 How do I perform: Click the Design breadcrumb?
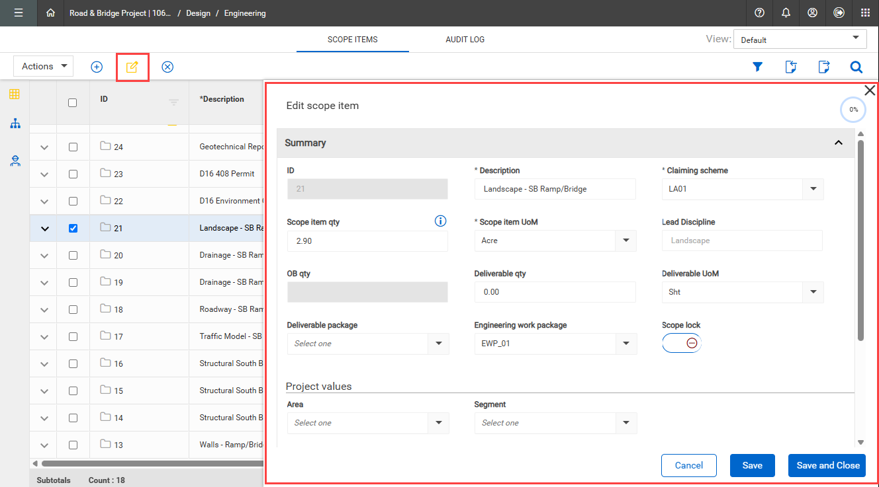[198, 13]
